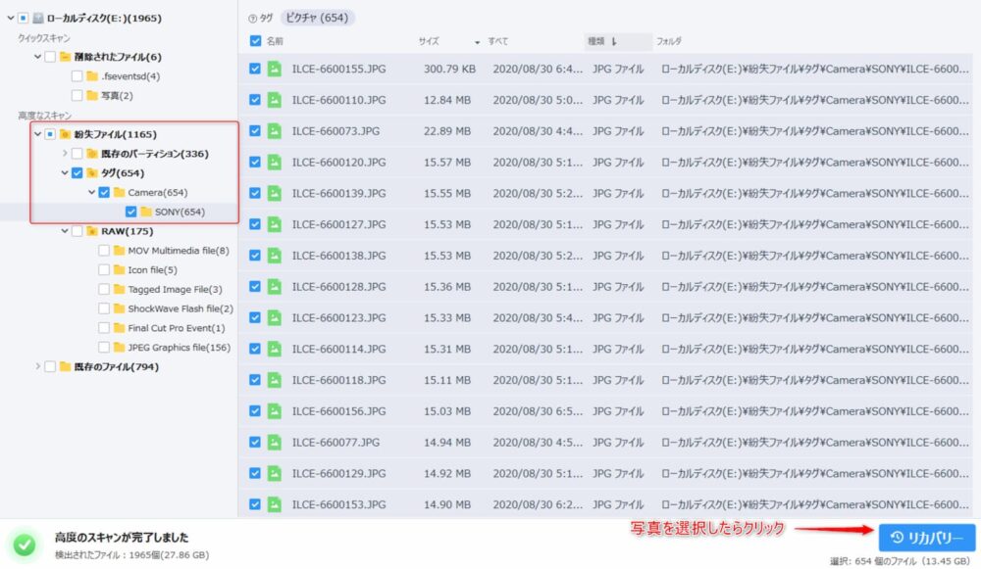Click the JPG file icon for ILCE-660073.JPG
The height and width of the screenshot is (569, 981).
pyautogui.click(x=274, y=131)
